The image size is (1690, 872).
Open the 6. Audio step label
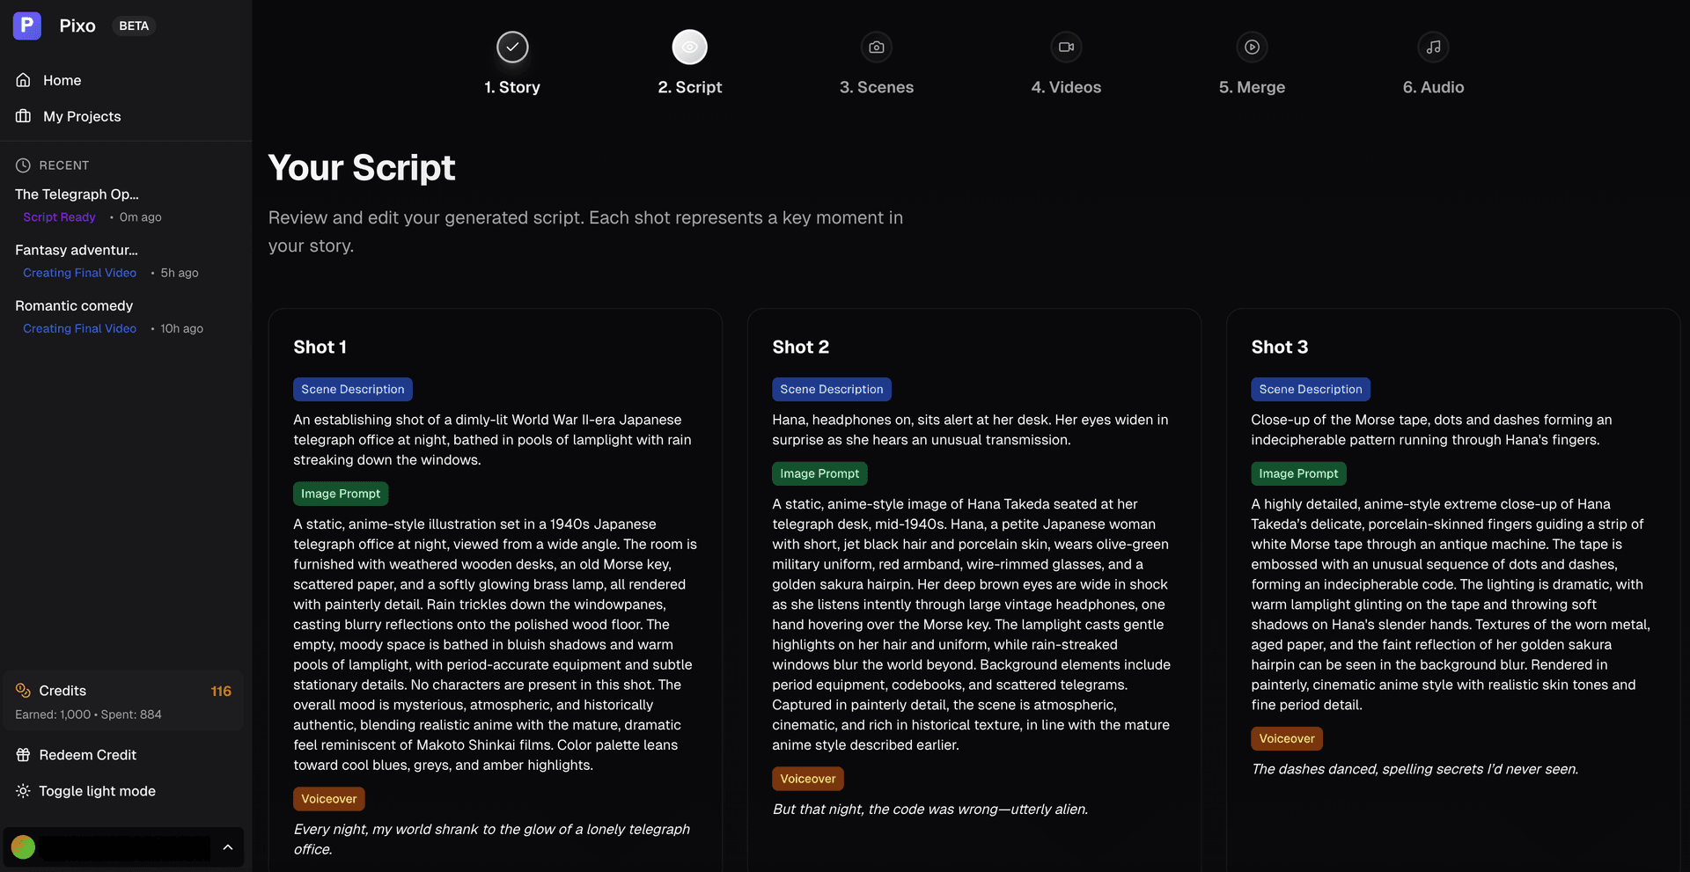[x=1433, y=87]
